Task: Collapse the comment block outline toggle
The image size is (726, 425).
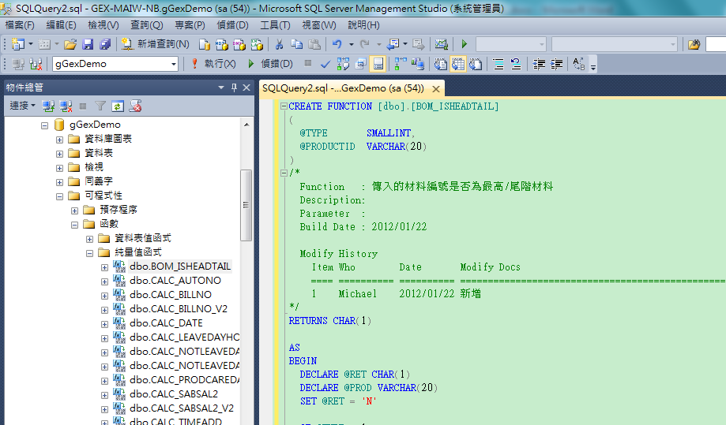Action: coord(284,173)
